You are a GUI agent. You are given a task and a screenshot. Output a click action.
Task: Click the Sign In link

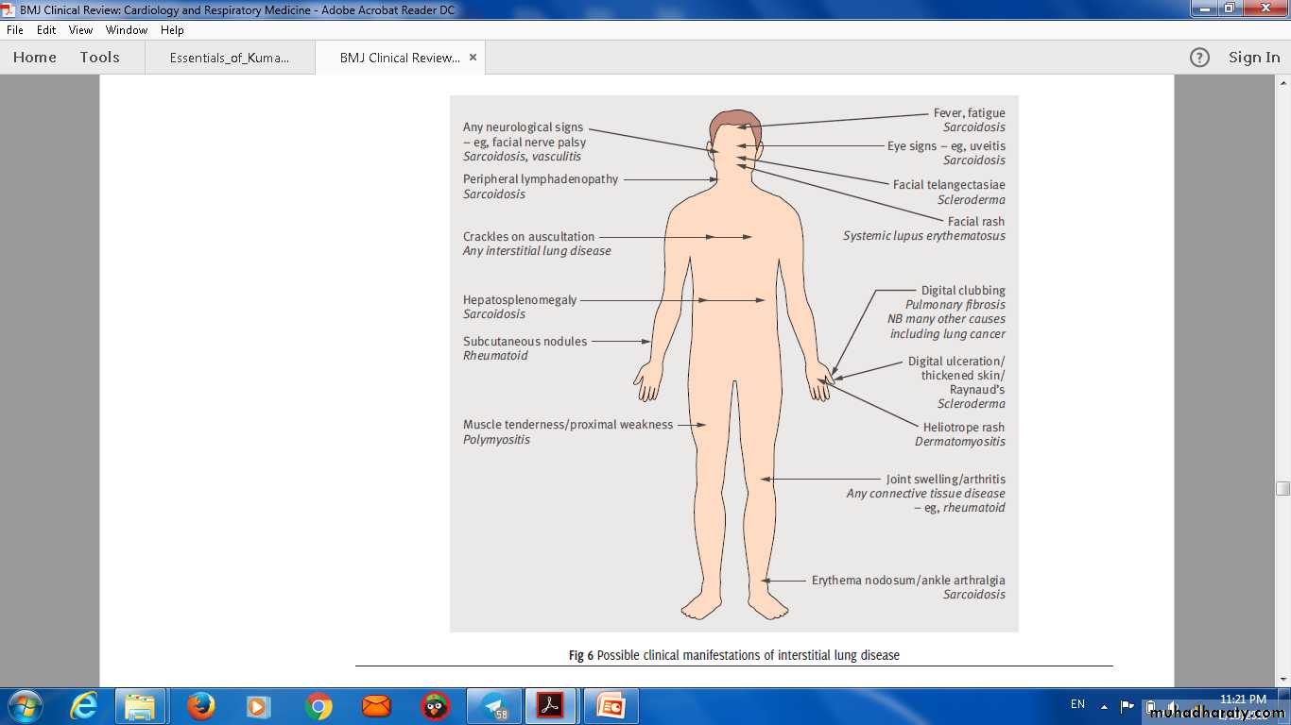click(x=1254, y=58)
